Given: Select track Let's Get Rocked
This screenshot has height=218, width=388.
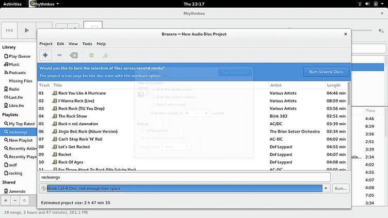Looking at the screenshot, I should click(74, 147).
